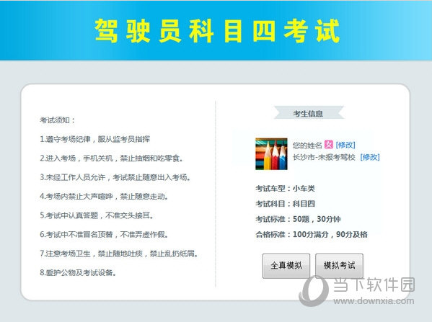Click the 驾驶员科目四考试 title
This screenshot has height=322, width=432.
point(217,31)
